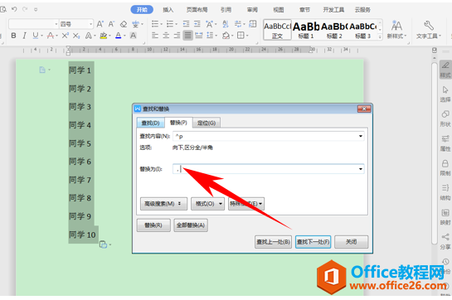Expand the replace-with field dropdown arrow

361,169
